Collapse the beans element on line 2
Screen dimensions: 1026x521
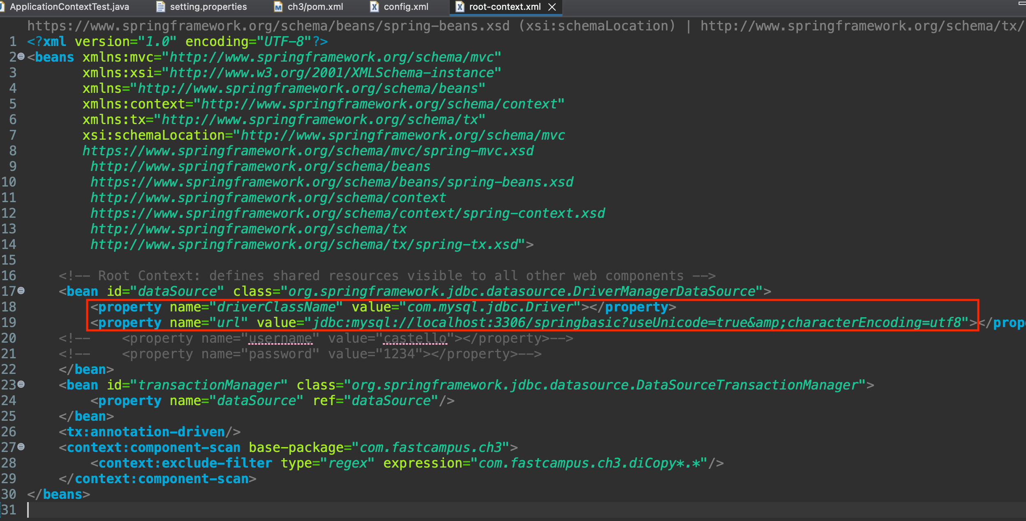pos(21,57)
